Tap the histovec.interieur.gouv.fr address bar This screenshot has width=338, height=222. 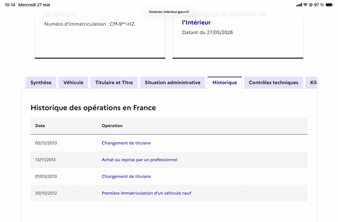169,12
